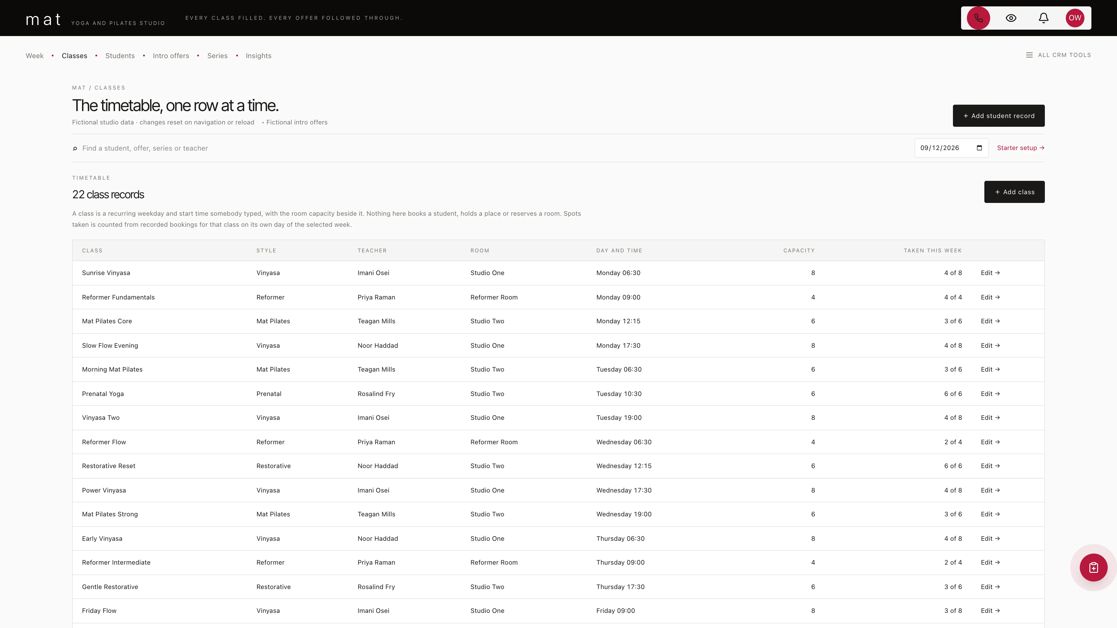
Task: Open the calendar picker icon in date field
Action: 979,148
